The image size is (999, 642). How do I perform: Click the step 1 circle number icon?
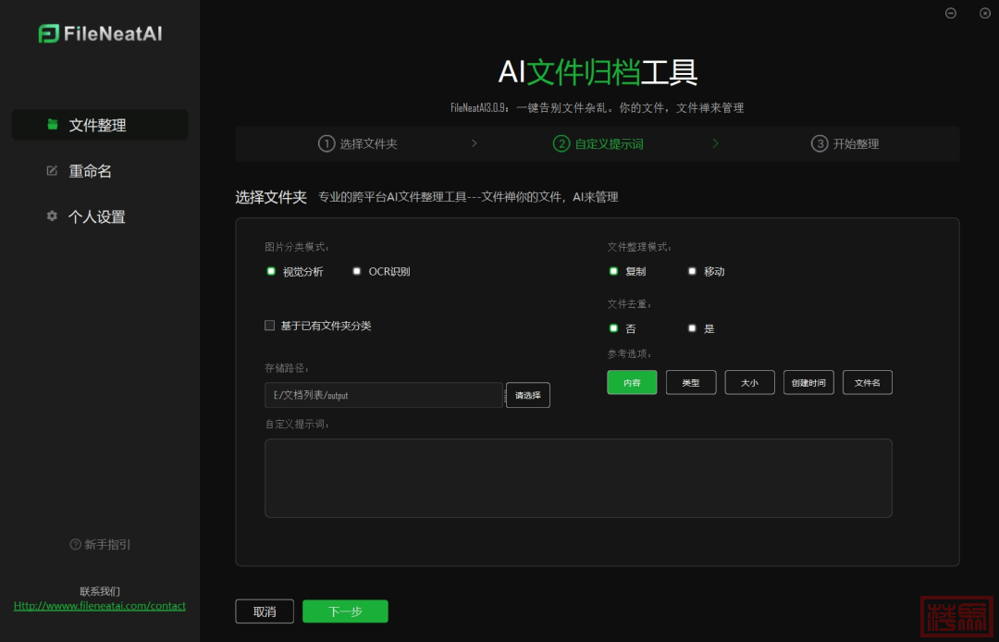click(327, 143)
